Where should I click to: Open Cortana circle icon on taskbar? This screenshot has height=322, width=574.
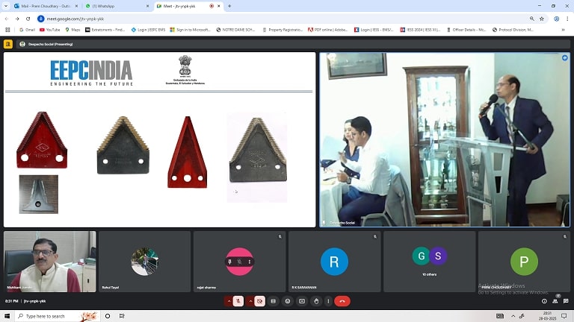point(108,316)
